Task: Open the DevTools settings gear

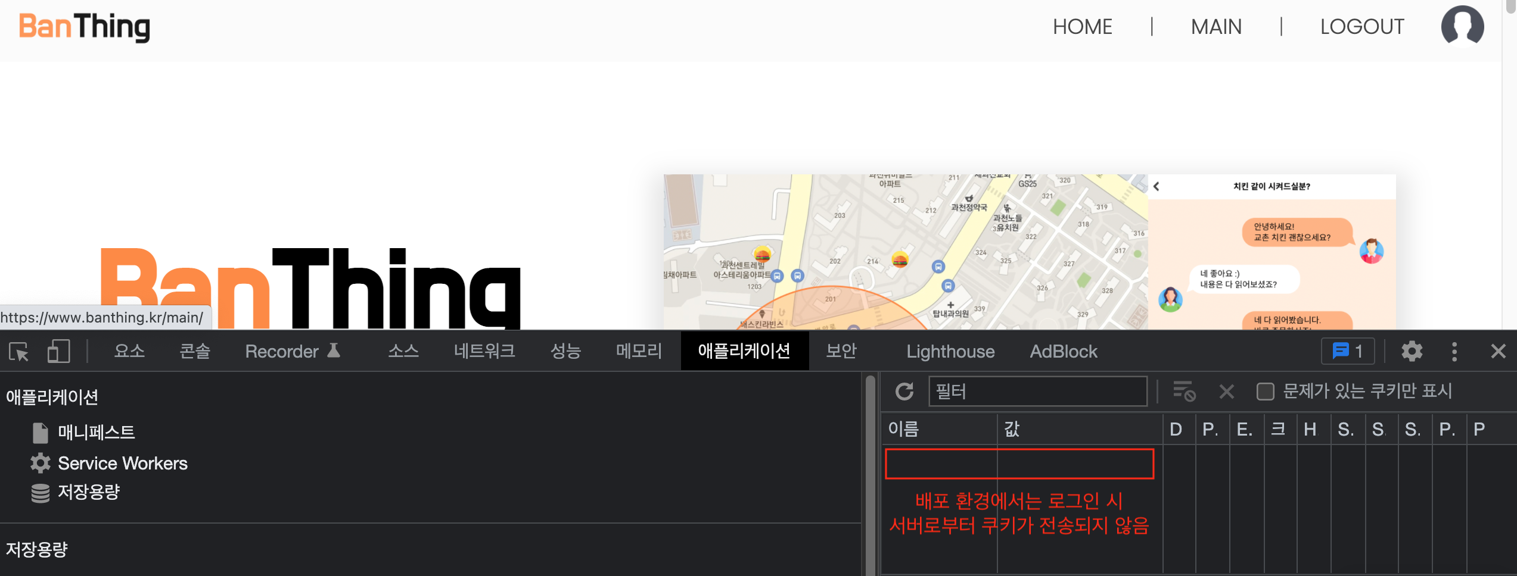Action: (1412, 352)
